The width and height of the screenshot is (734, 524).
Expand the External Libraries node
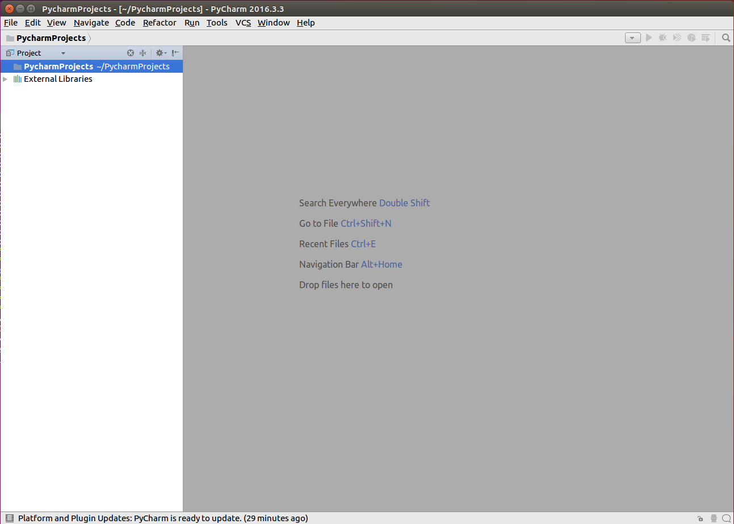pos(5,79)
